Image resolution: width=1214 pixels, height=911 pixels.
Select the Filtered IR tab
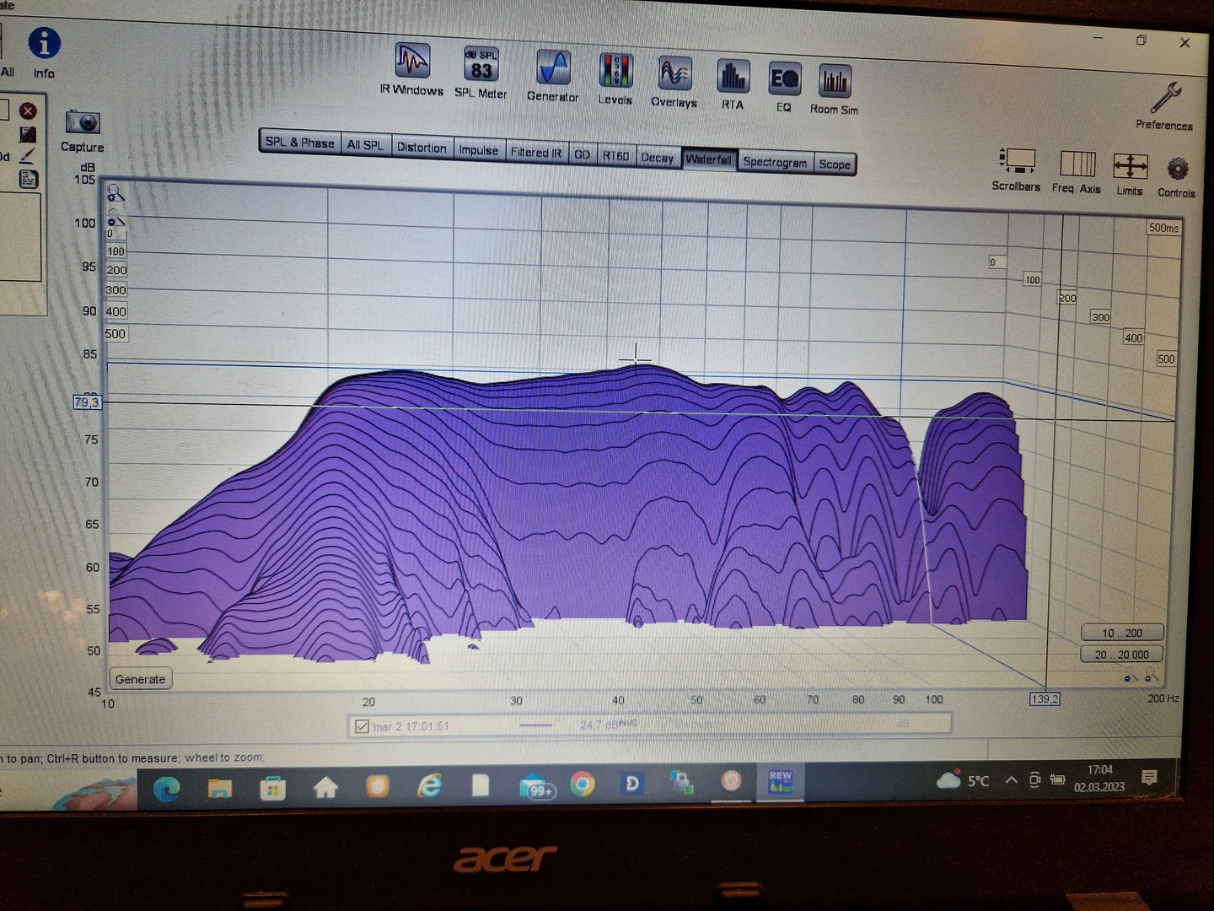[x=536, y=152]
